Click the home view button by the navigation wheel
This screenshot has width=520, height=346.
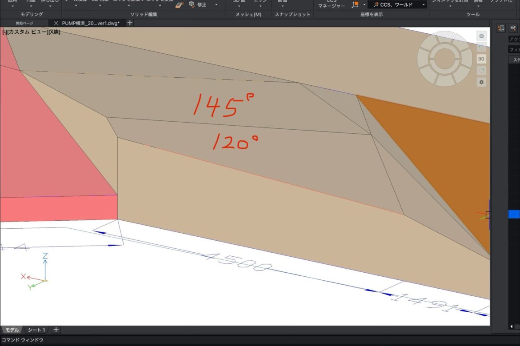[x=481, y=36]
